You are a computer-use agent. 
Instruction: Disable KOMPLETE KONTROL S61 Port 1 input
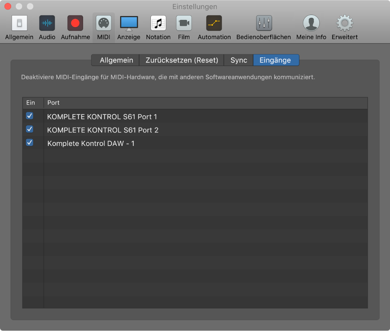click(30, 116)
